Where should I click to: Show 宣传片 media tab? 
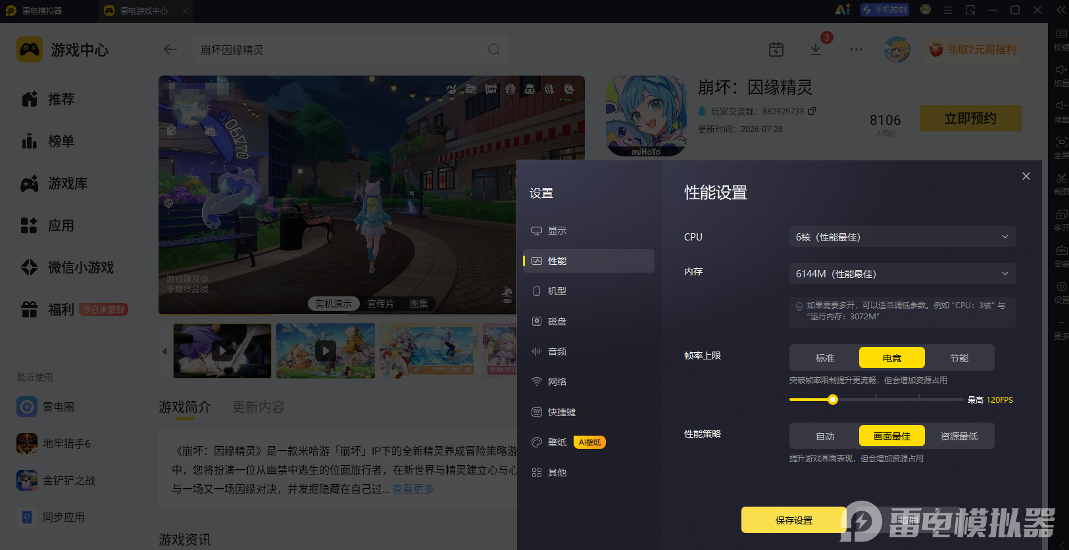click(x=380, y=304)
